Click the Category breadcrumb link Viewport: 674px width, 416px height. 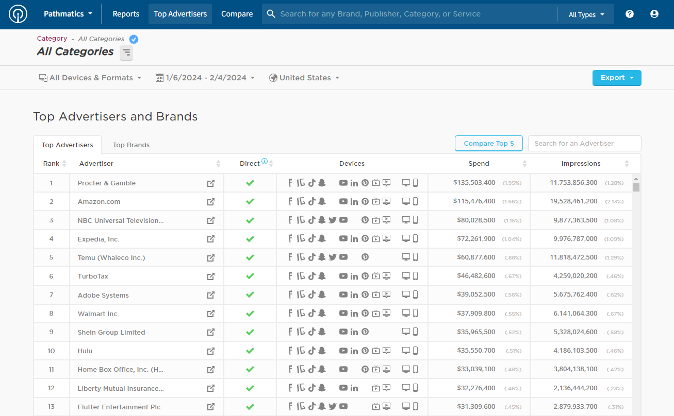click(52, 39)
